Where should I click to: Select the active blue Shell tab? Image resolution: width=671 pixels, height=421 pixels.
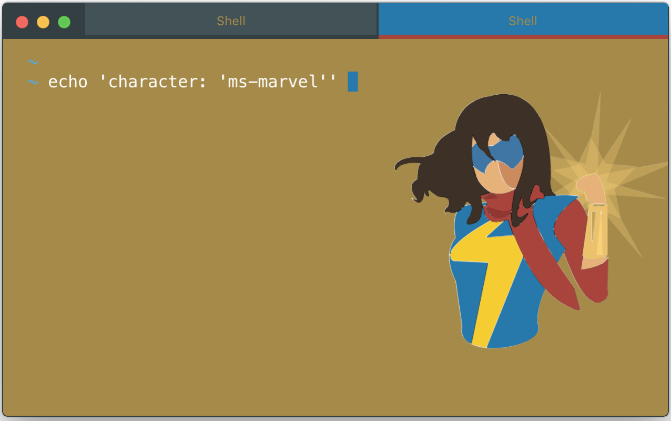pyautogui.click(x=523, y=21)
